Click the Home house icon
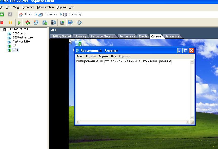Screen dimensions: 218x149 [21, 14]
